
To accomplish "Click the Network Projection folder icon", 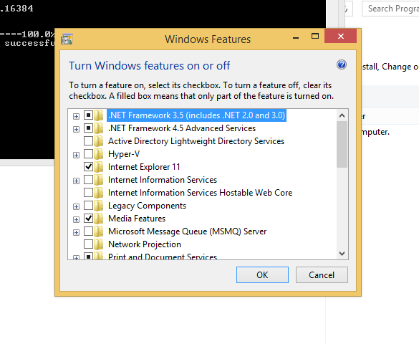I will [x=99, y=244].
